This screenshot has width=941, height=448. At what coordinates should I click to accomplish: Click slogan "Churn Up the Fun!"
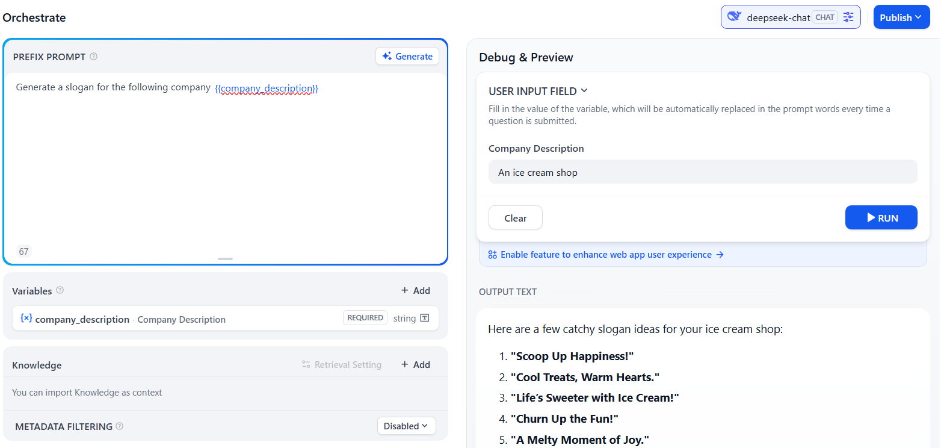pos(564,418)
